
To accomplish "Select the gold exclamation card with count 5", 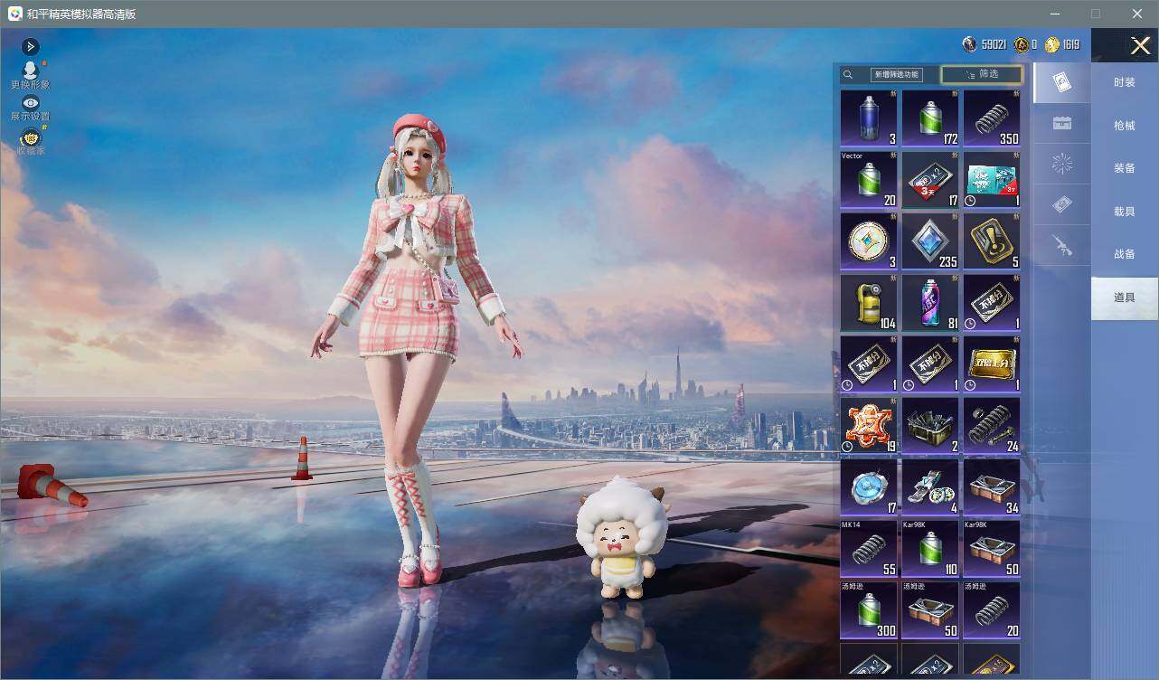I will point(992,241).
